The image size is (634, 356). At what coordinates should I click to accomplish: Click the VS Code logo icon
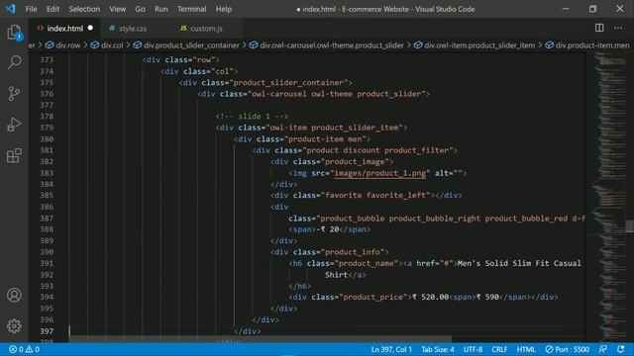pyautogui.click(x=11, y=9)
